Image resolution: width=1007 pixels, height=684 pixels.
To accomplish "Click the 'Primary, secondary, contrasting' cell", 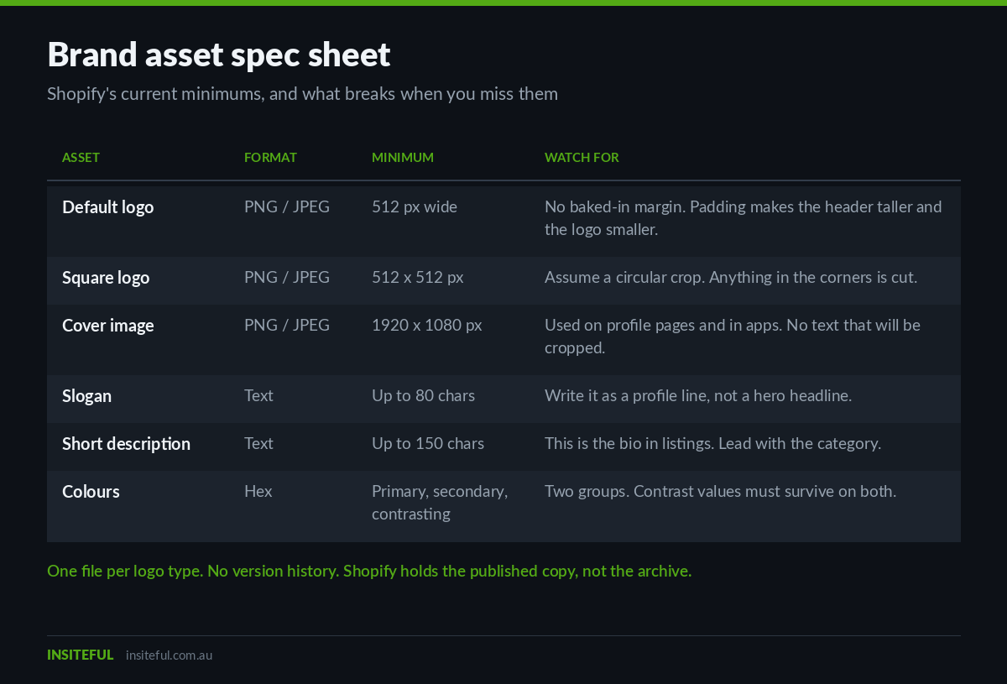I will coord(440,503).
